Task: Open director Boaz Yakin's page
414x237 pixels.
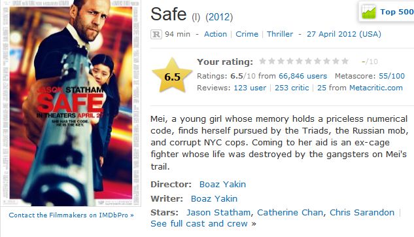Action: pos(222,184)
